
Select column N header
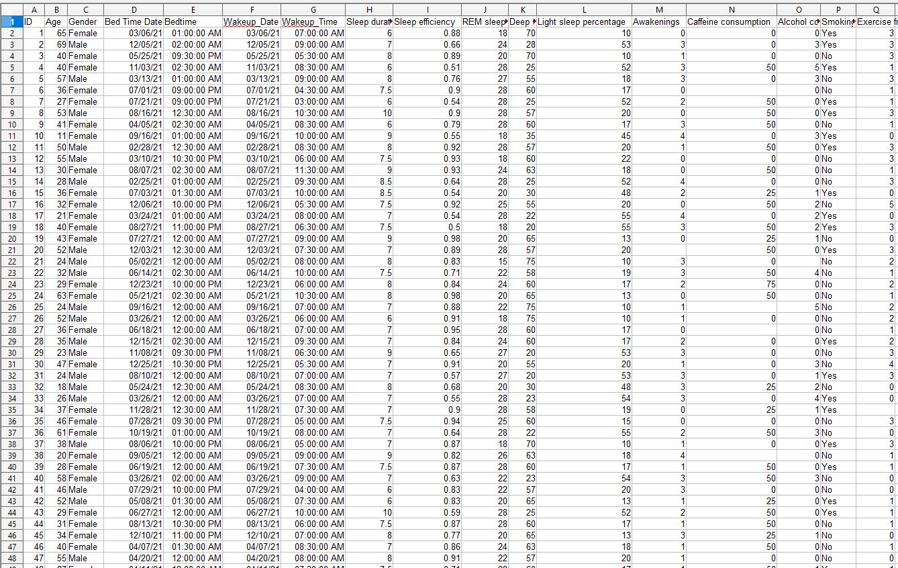731,10
